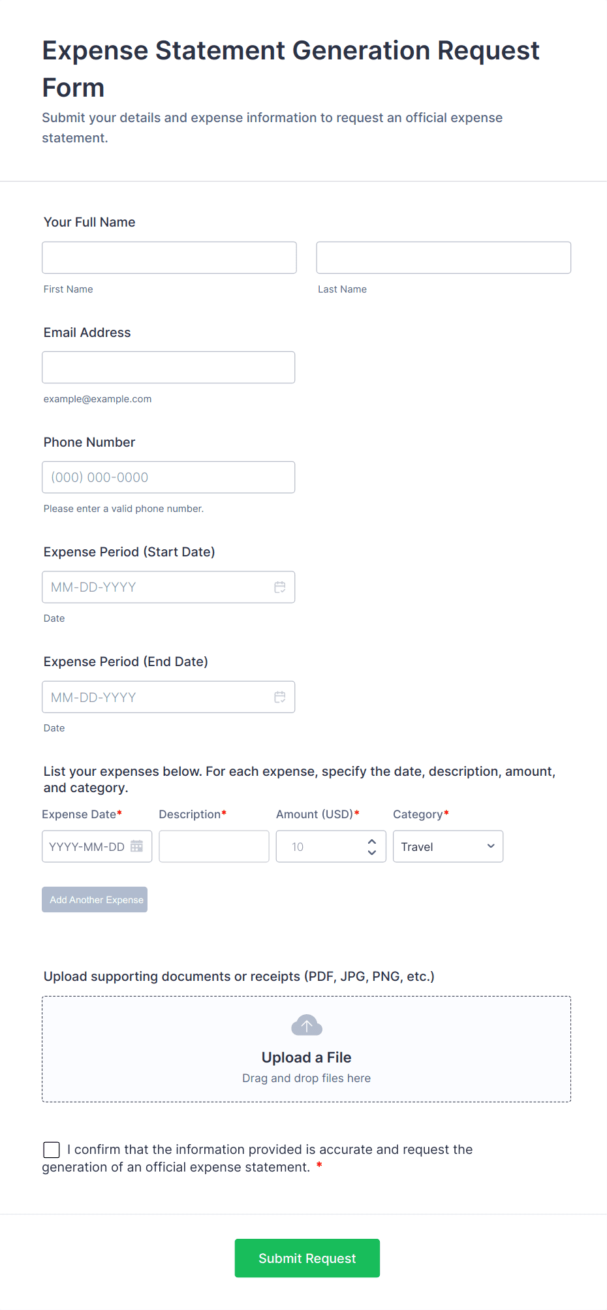Click the cloud upload icon

306,1025
